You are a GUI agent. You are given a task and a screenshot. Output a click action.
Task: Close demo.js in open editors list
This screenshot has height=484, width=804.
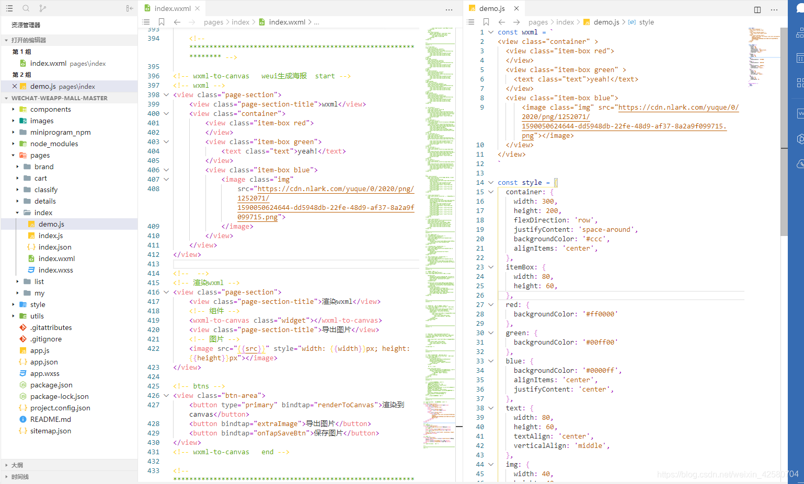click(x=15, y=86)
